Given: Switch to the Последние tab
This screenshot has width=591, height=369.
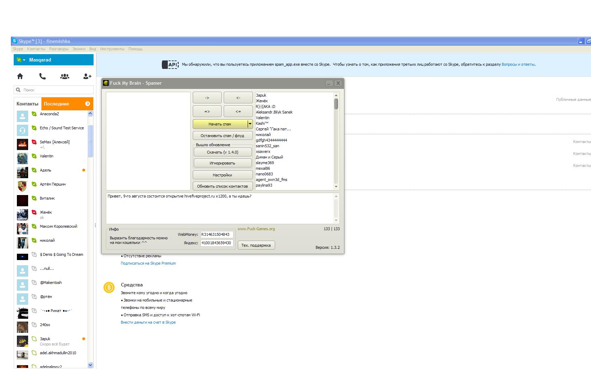Looking at the screenshot, I should pos(67,104).
